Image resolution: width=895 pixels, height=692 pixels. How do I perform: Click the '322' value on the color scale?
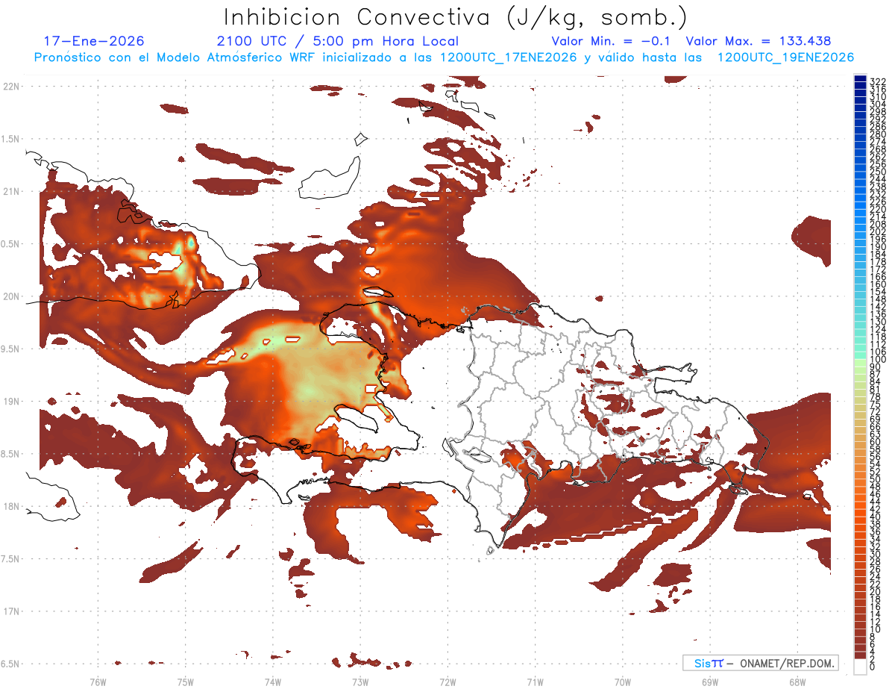pos(877,81)
